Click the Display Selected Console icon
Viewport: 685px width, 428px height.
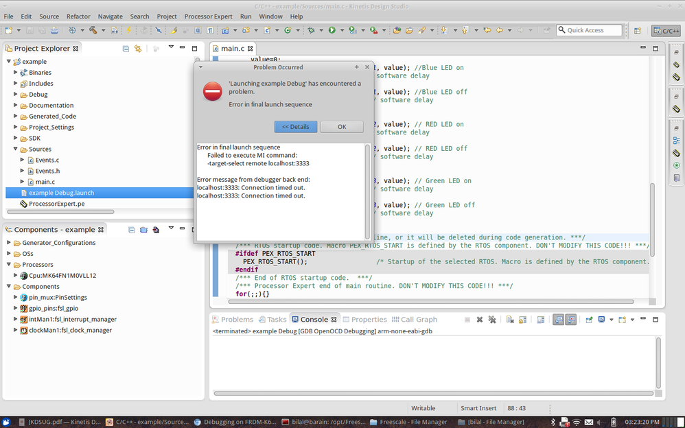click(x=601, y=320)
